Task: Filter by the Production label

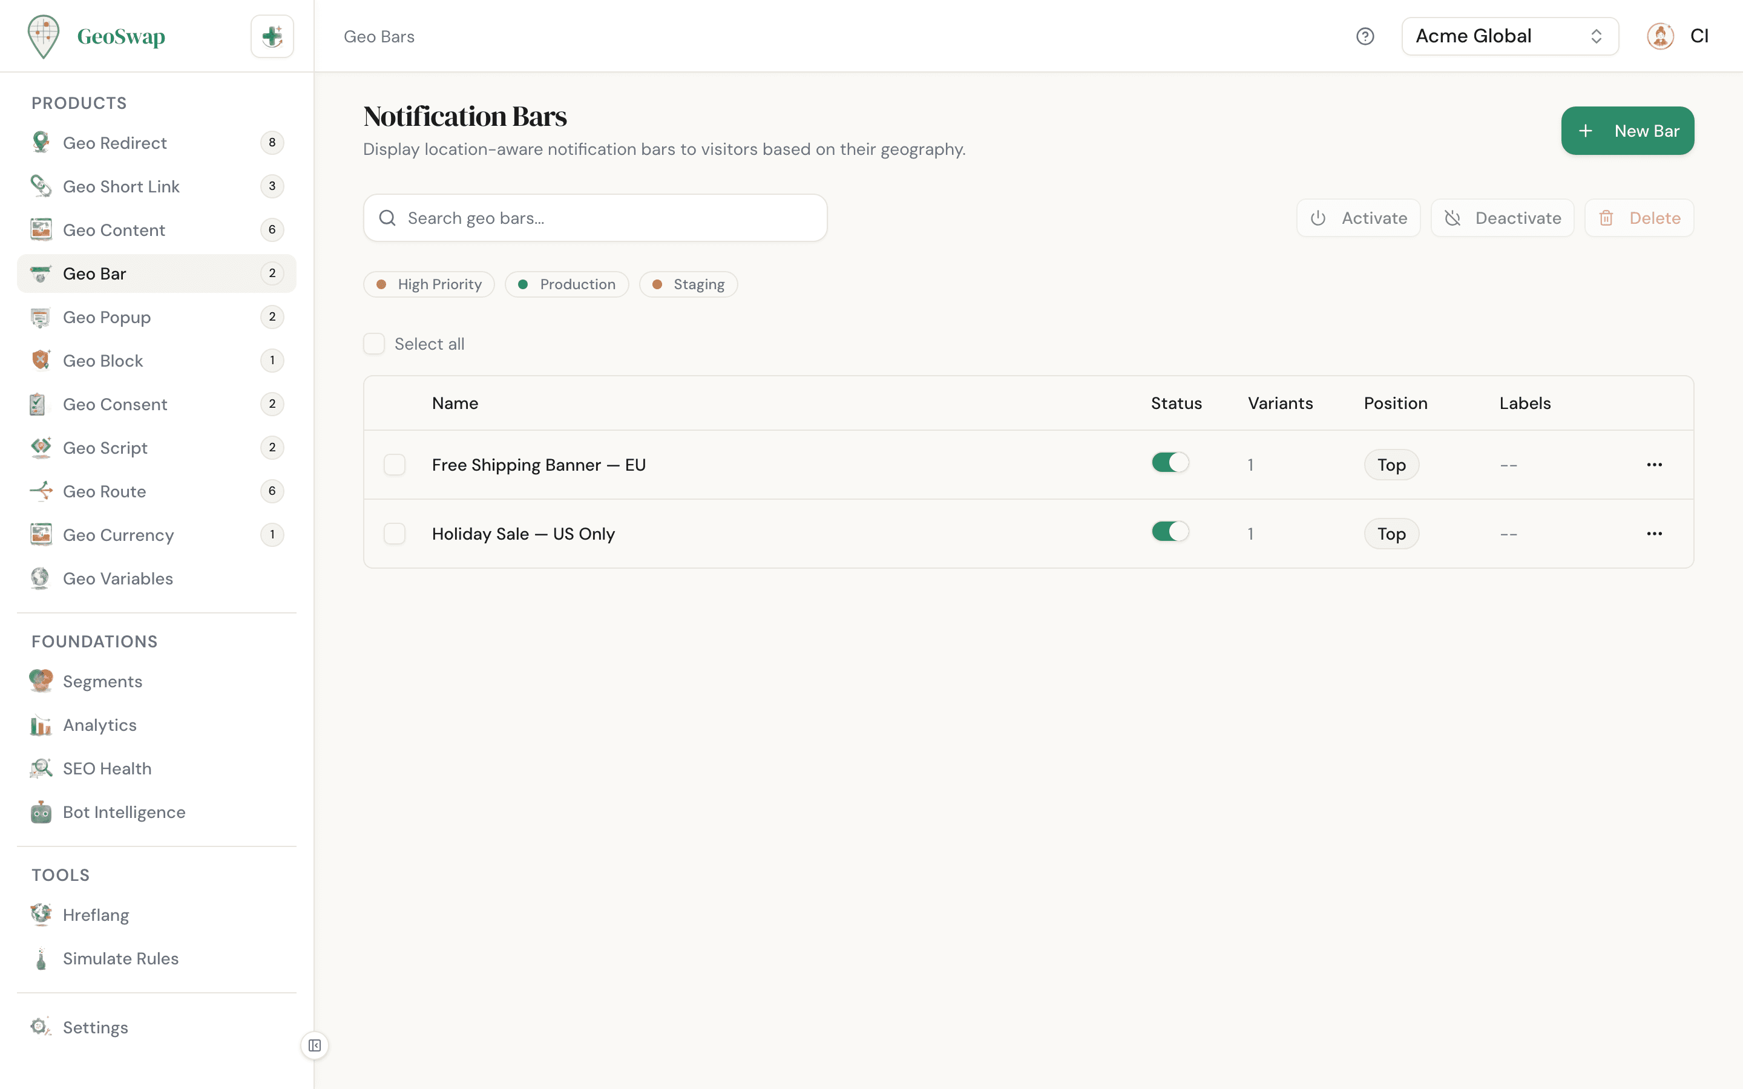Action: 567,284
